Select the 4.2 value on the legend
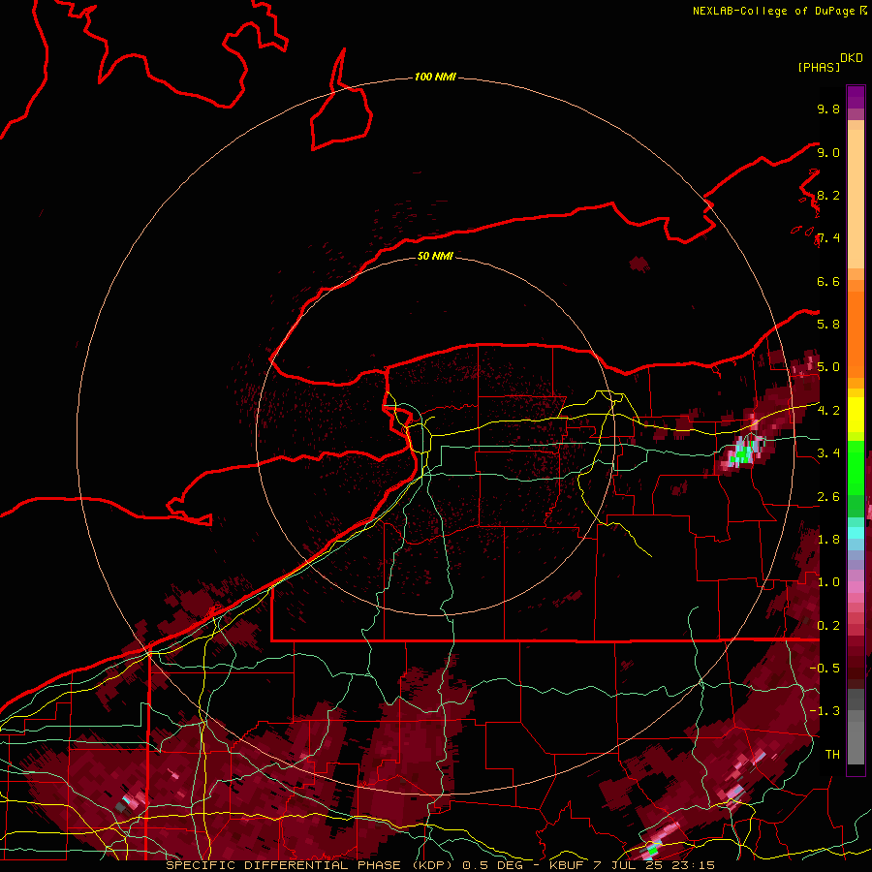This screenshot has height=872, width=872. click(828, 410)
